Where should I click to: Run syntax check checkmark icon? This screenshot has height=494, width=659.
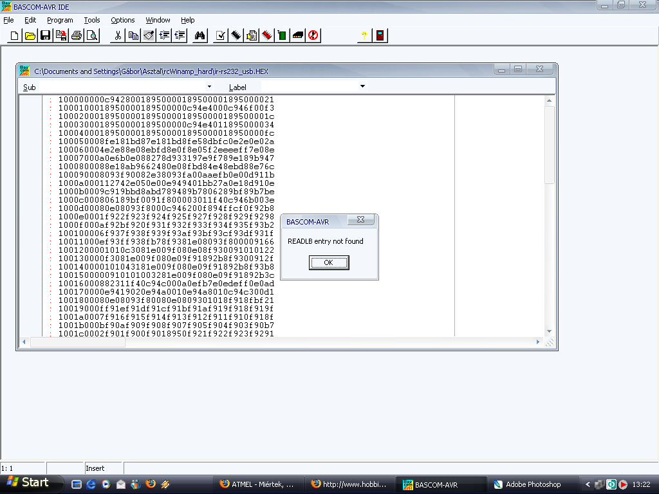click(220, 36)
